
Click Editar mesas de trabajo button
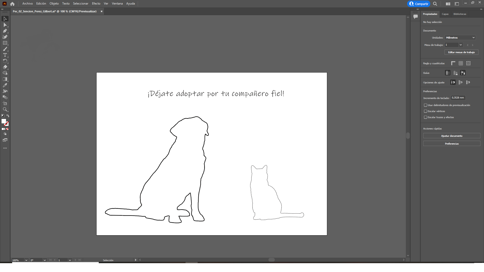tap(461, 52)
